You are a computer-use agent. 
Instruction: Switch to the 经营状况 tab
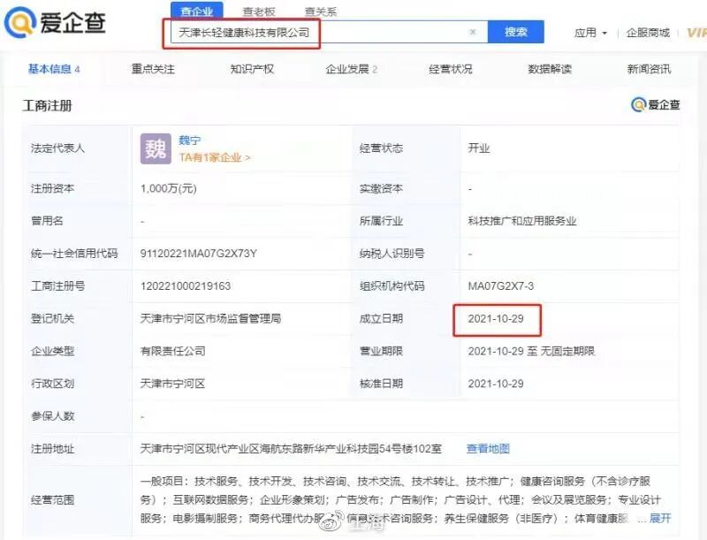pos(451,69)
